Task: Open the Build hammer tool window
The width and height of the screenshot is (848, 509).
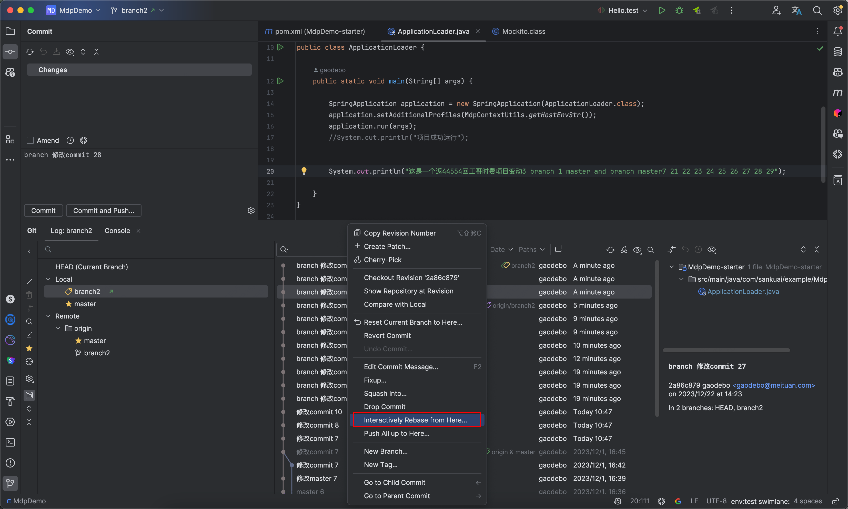Action: pyautogui.click(x=10, y=401)
